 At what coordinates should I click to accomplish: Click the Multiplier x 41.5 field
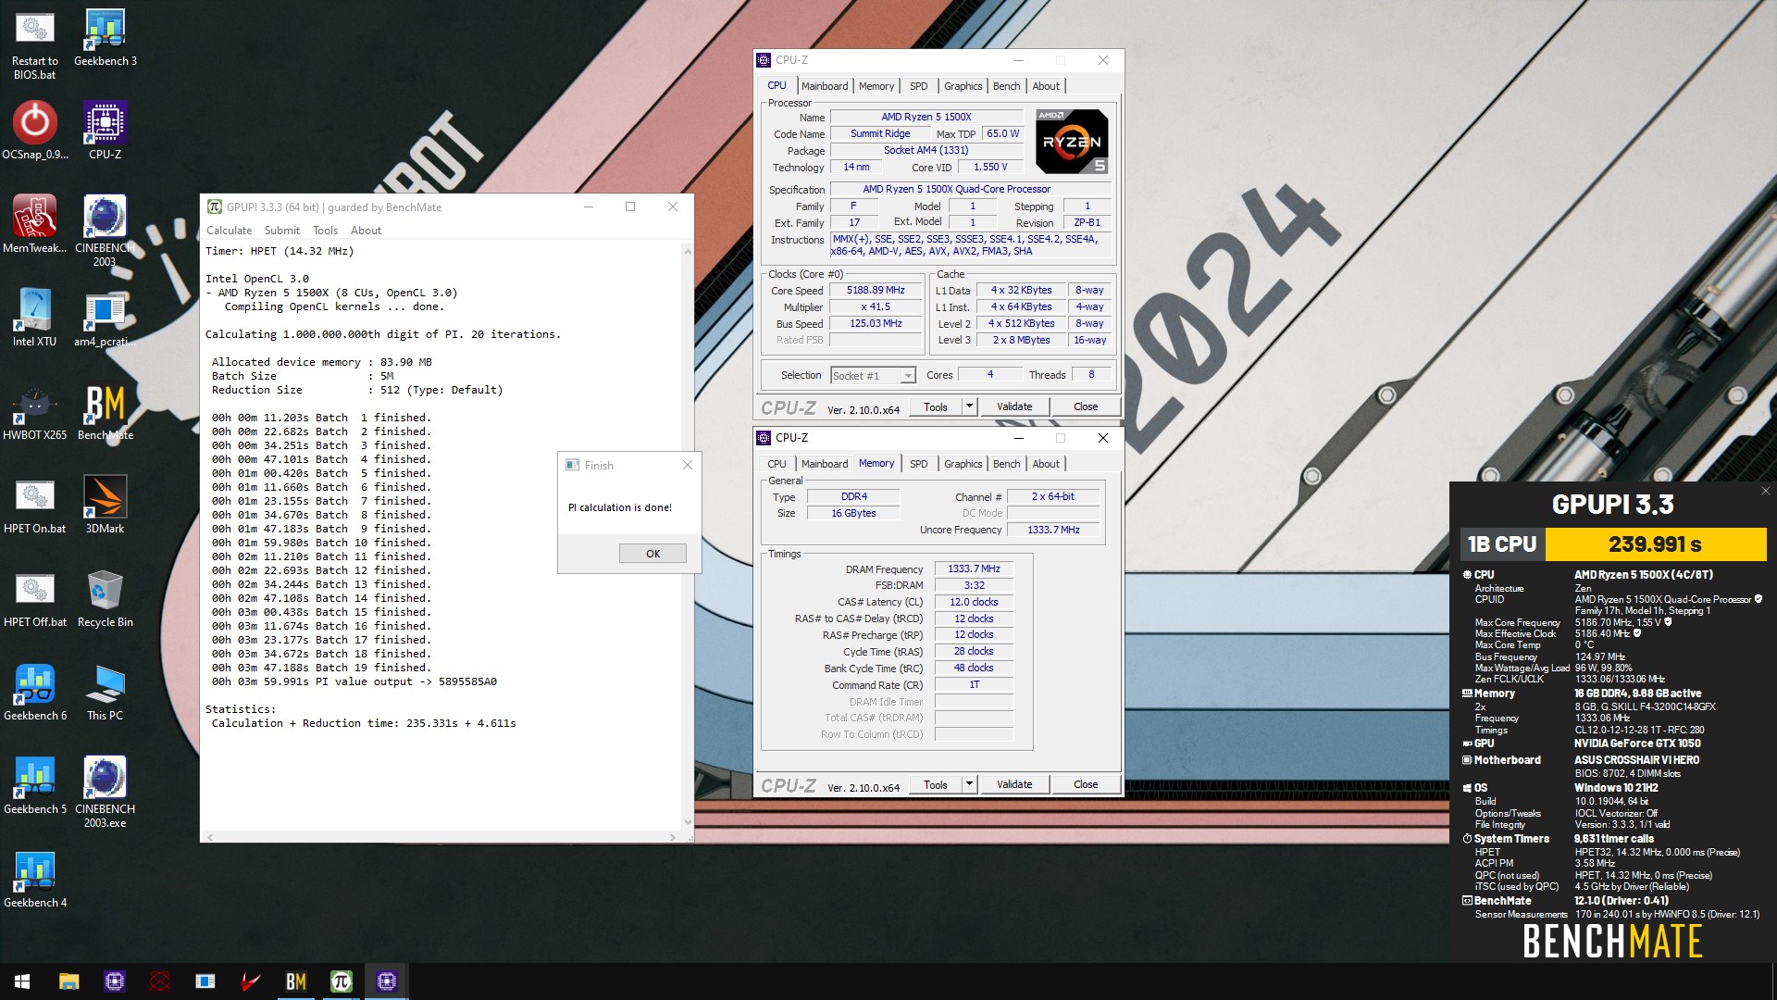coord(876,306)
